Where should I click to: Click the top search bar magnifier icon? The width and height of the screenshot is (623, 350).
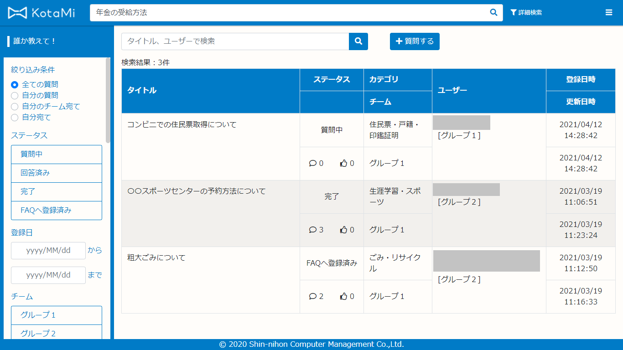point(493,13)
